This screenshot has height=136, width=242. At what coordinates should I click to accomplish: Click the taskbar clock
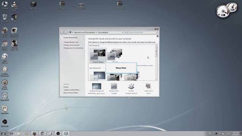click(236, 133)
